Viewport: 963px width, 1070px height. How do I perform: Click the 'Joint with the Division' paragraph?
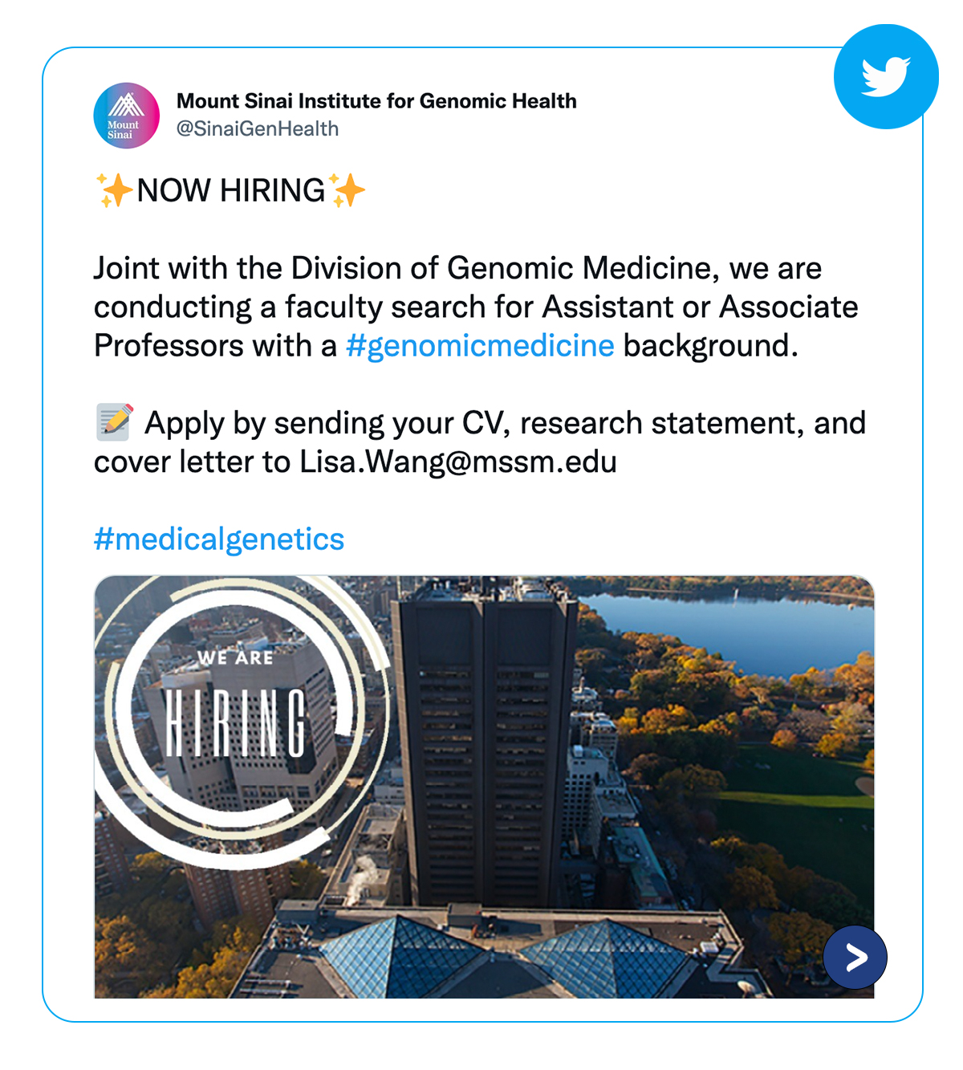pyautogui.click(x=475, y=307)
